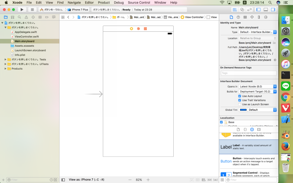Image resolution: width=293 pixels, height=183 pixels.
Task: Go back in editor history
Action: point(68,17)
